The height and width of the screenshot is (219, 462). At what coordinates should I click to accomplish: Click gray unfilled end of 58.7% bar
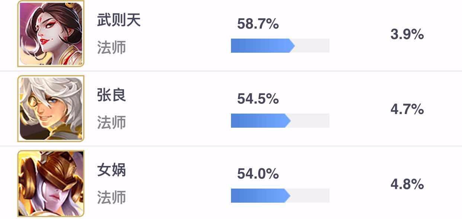click(312, 46)
